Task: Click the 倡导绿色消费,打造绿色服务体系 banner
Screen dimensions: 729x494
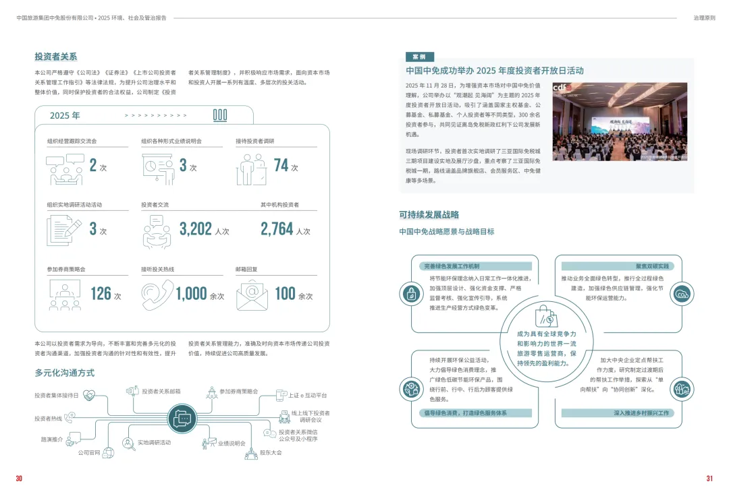Action: (x=476, y=413)
